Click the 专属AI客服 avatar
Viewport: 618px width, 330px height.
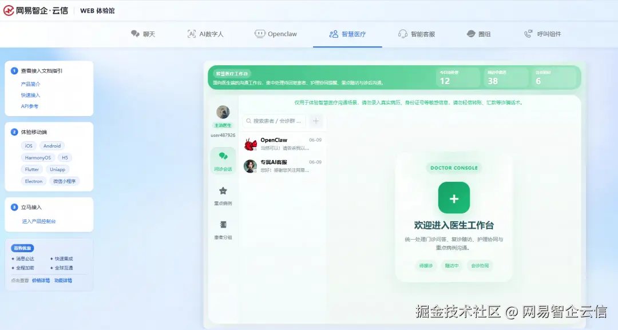click(250, 166)
